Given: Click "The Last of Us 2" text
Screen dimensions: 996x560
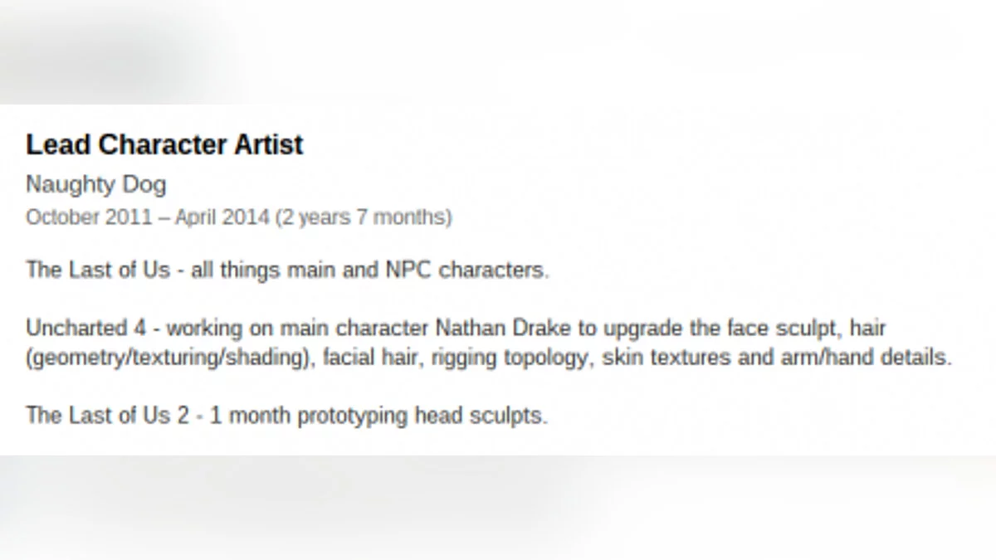Looking at the screenshot, I should (108, 415).
